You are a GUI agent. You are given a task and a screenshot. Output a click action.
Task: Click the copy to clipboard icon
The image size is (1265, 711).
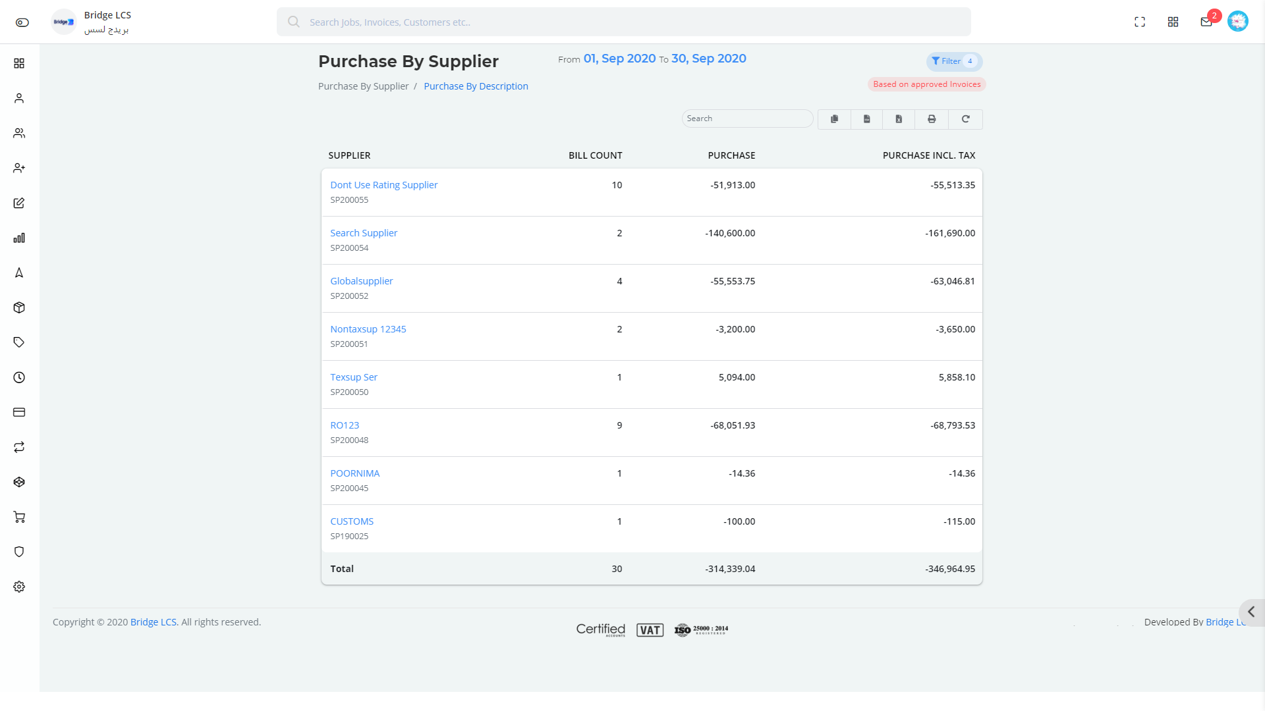click(x=833, y=119)
